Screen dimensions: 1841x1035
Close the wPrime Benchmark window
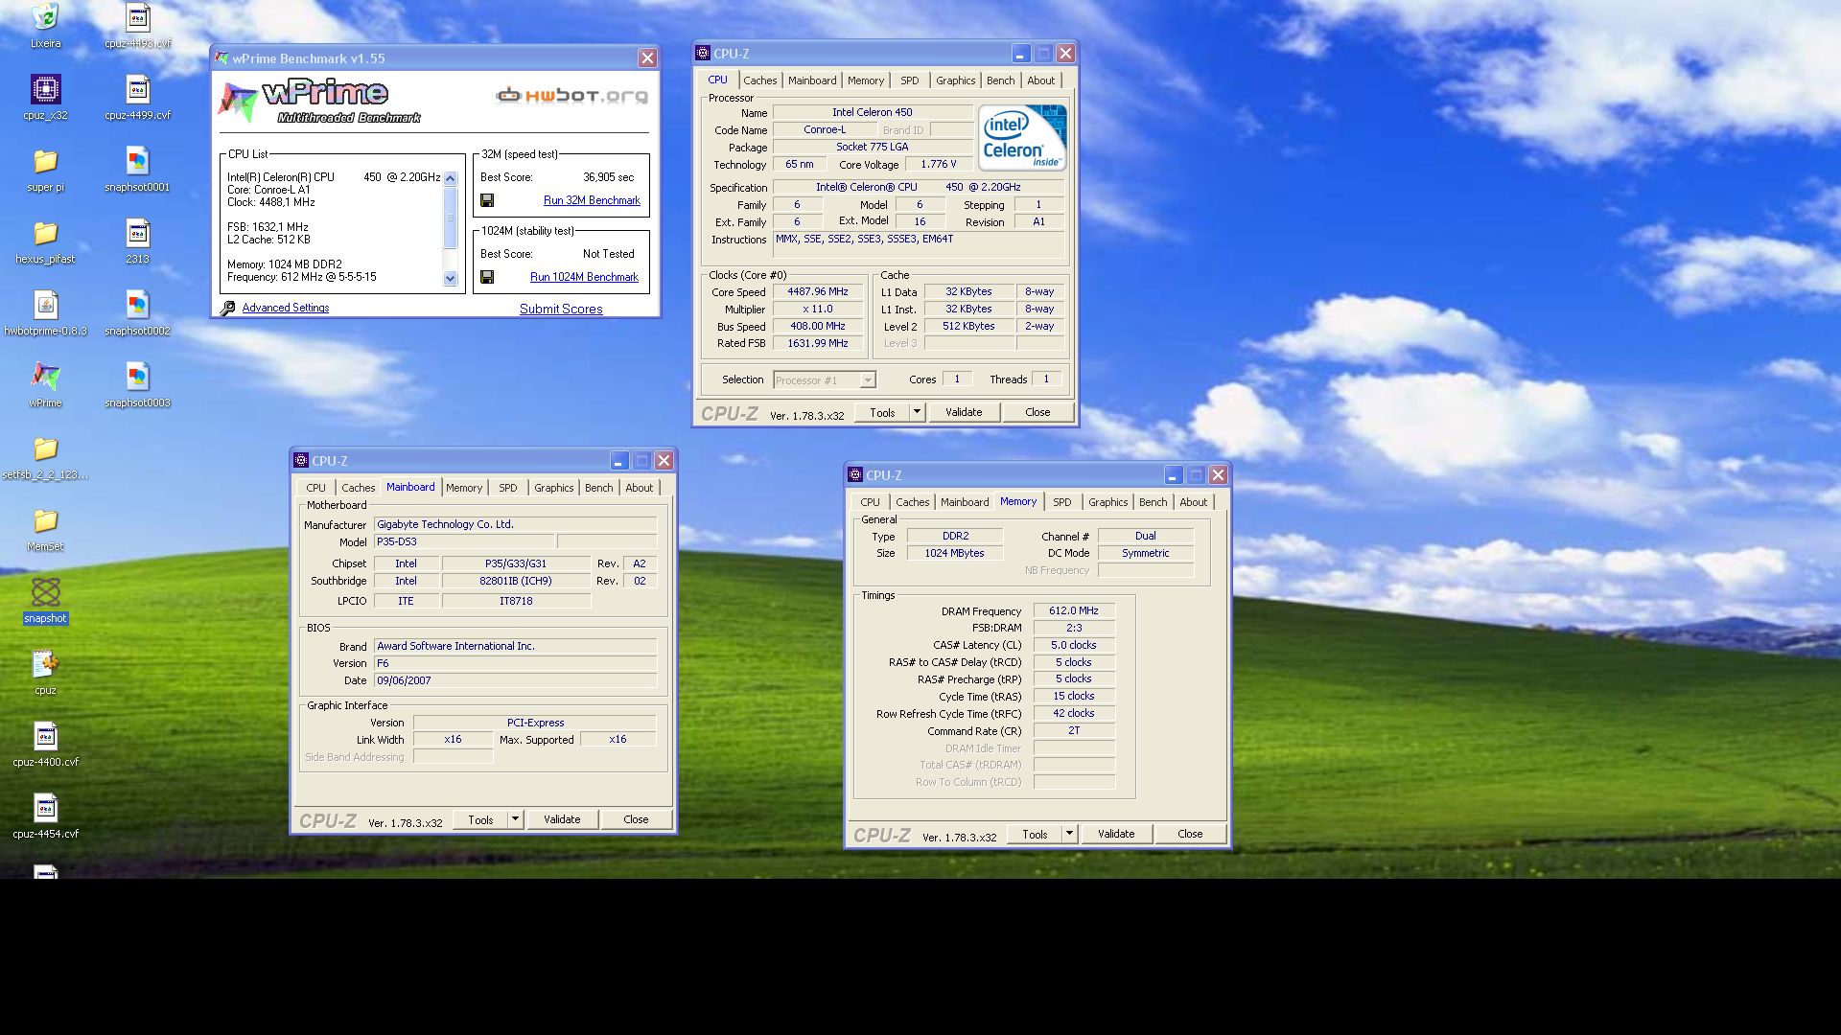coord(648,58)
